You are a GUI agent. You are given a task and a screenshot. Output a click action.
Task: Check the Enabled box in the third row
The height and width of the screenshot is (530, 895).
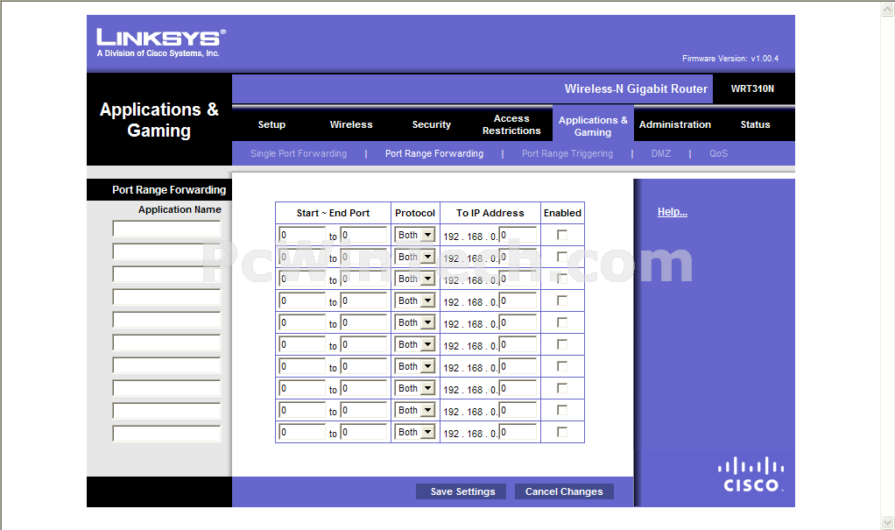[562, 279]
